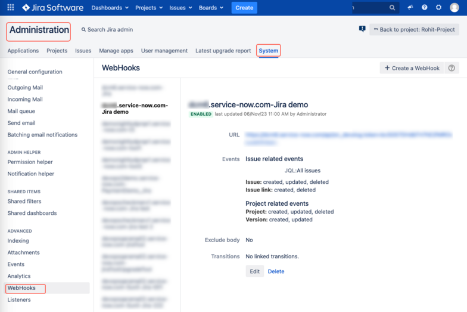Click the search magnifier icon in top bar
Image resolution: width=467 pixels, height=312 pixels.
392,7
